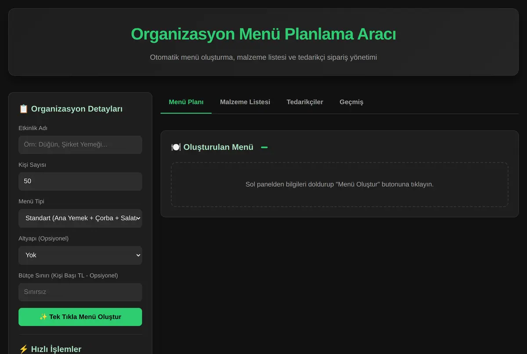Screen dimensions: 527x354
Task: Expand the Altyapı (Opsiyonel) dropdown
Action: pos(80,255)
